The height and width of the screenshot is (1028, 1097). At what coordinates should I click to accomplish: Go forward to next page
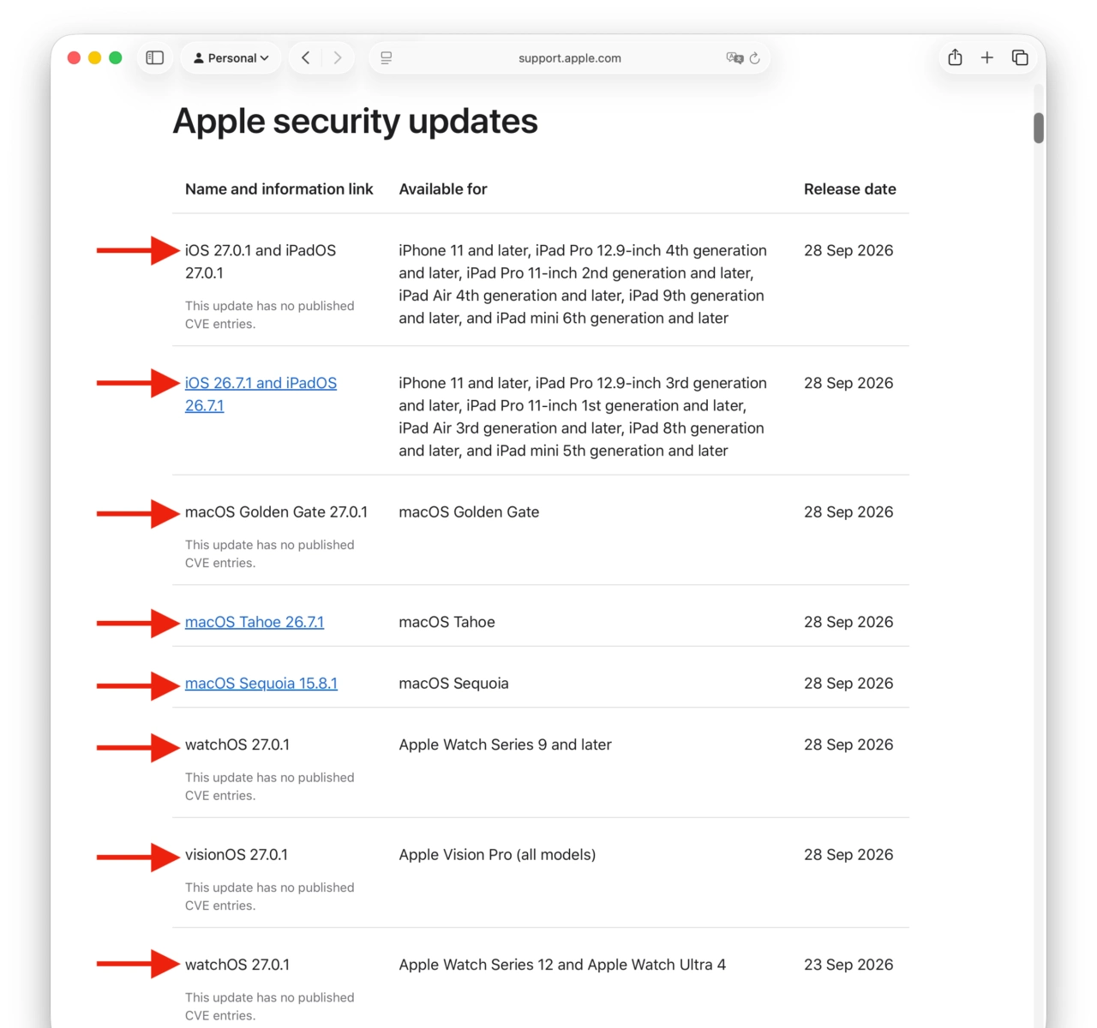(x=338, y=57)
